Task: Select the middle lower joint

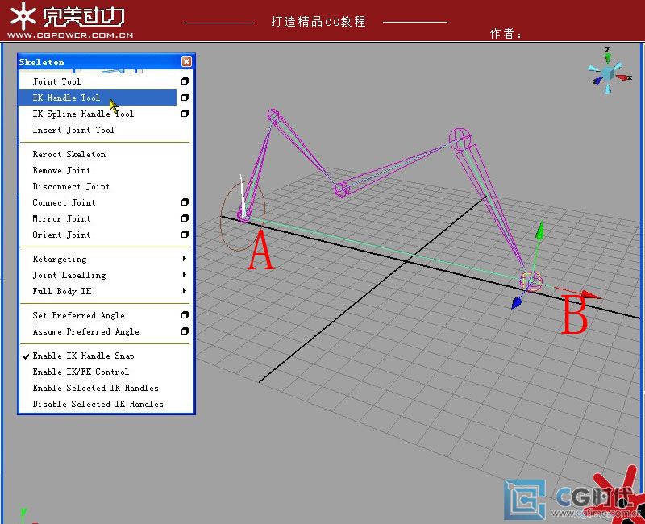Action: pyautogui.click(x=341, y=189)
